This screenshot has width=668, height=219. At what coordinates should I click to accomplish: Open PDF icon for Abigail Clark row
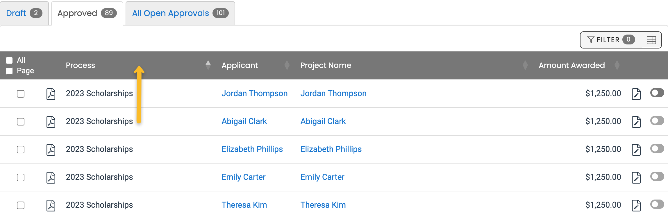[51, 122]
